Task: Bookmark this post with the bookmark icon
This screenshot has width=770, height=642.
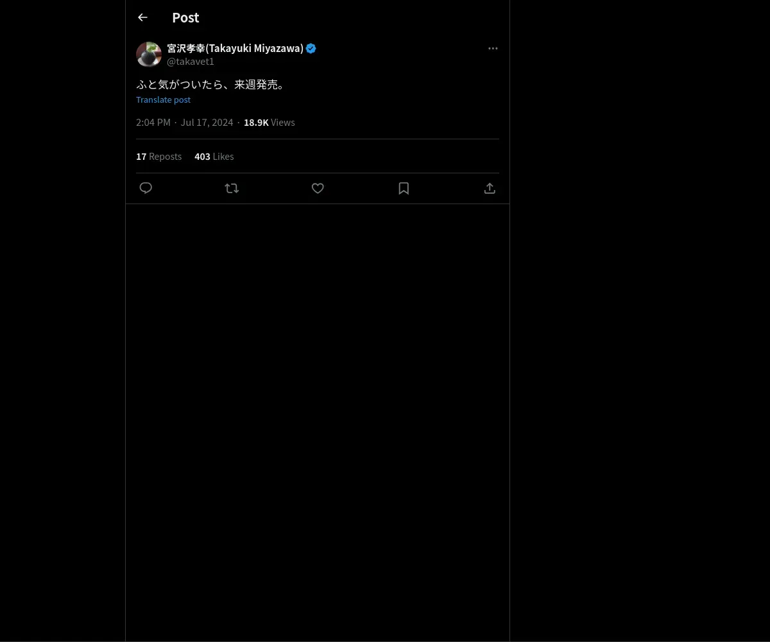Action: [404, 188]
